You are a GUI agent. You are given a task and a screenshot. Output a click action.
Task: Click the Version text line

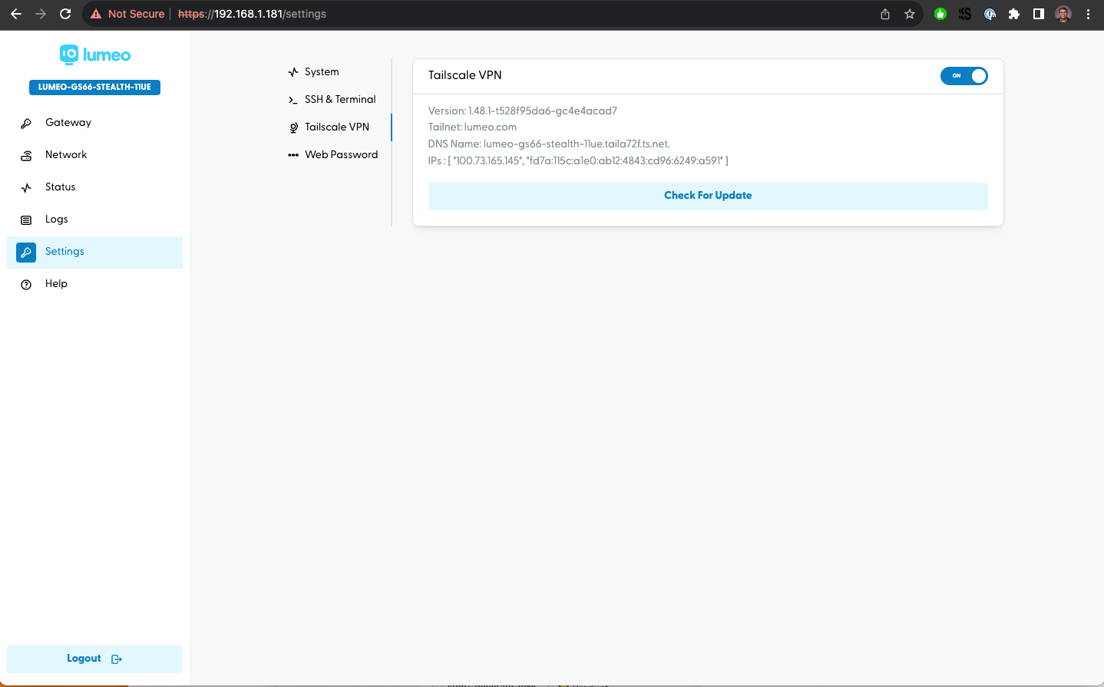pyautogui.click(x=523, y=111)
